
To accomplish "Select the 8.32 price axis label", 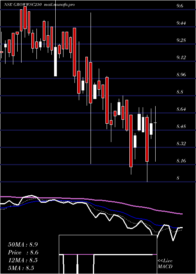I will click(x=181, y=144).
